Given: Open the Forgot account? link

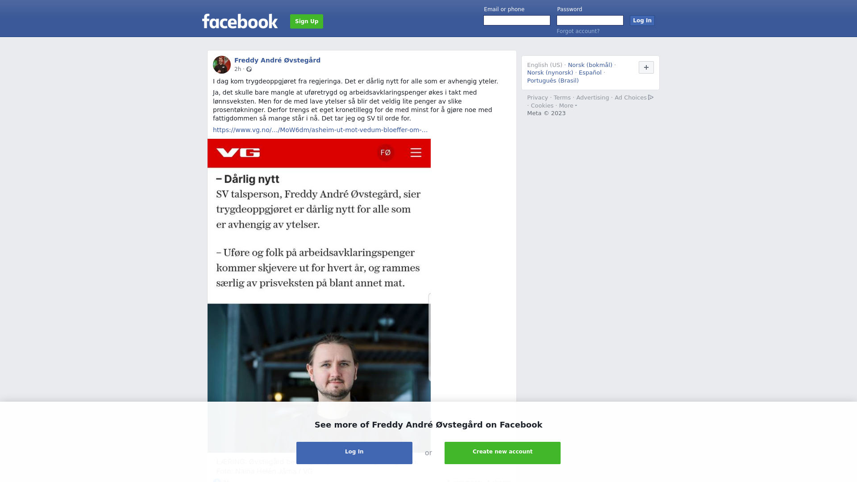Looking at the screenshot, I should 578,31.
